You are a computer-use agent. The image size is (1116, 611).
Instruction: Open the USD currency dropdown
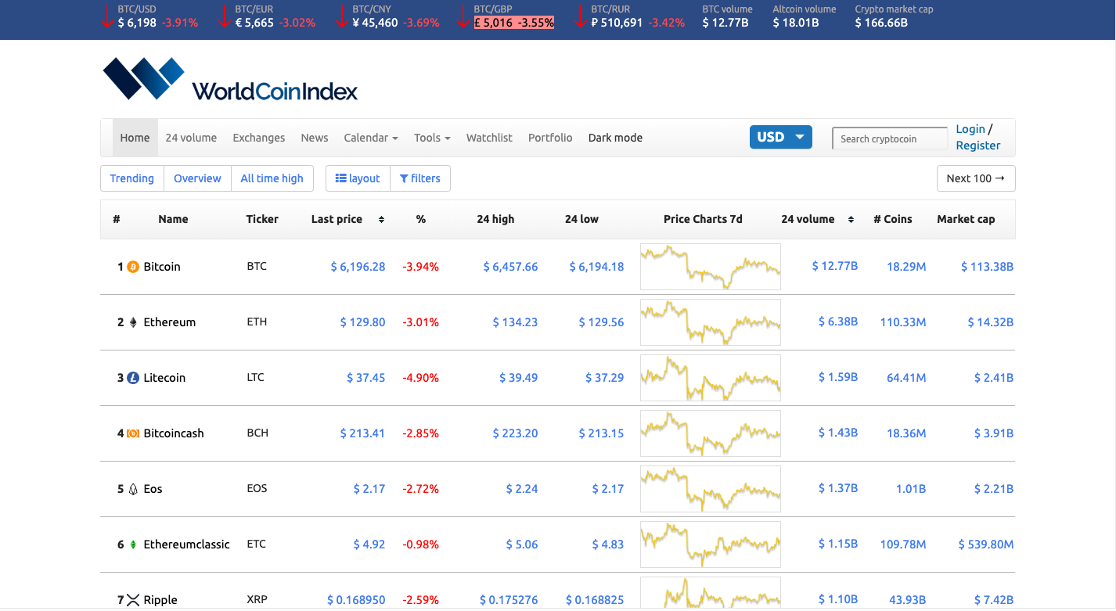tap(780, 137)
